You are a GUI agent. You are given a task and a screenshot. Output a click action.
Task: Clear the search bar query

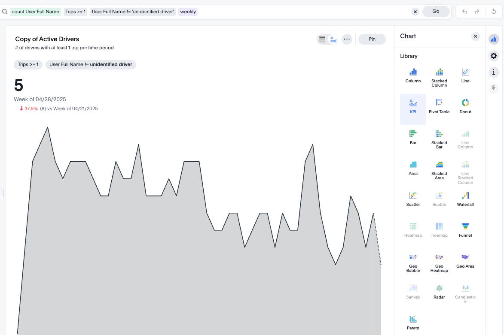415,12
